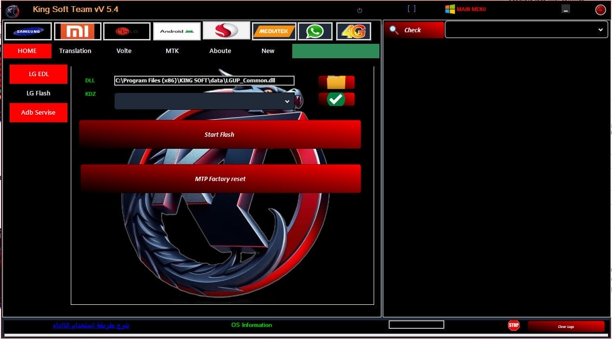The image size is (612, 339).
Task: Open the LG EDL section
Action: pos(39,74)
